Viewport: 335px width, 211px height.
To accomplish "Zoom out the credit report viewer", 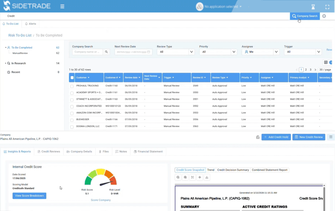I will click(x=178, y=177).
